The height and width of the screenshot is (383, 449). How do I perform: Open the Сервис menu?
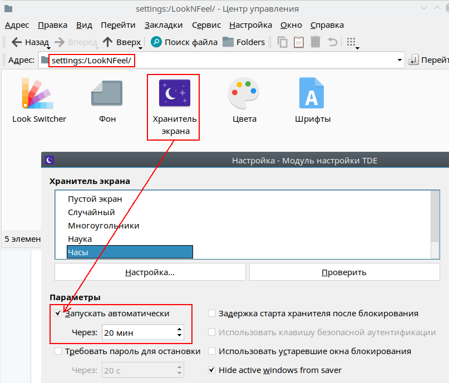pos(206,25)
